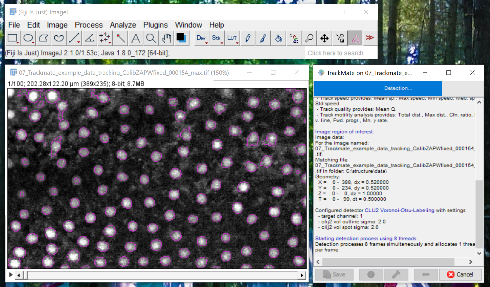Select the Multi-point tool

point(104,38)
